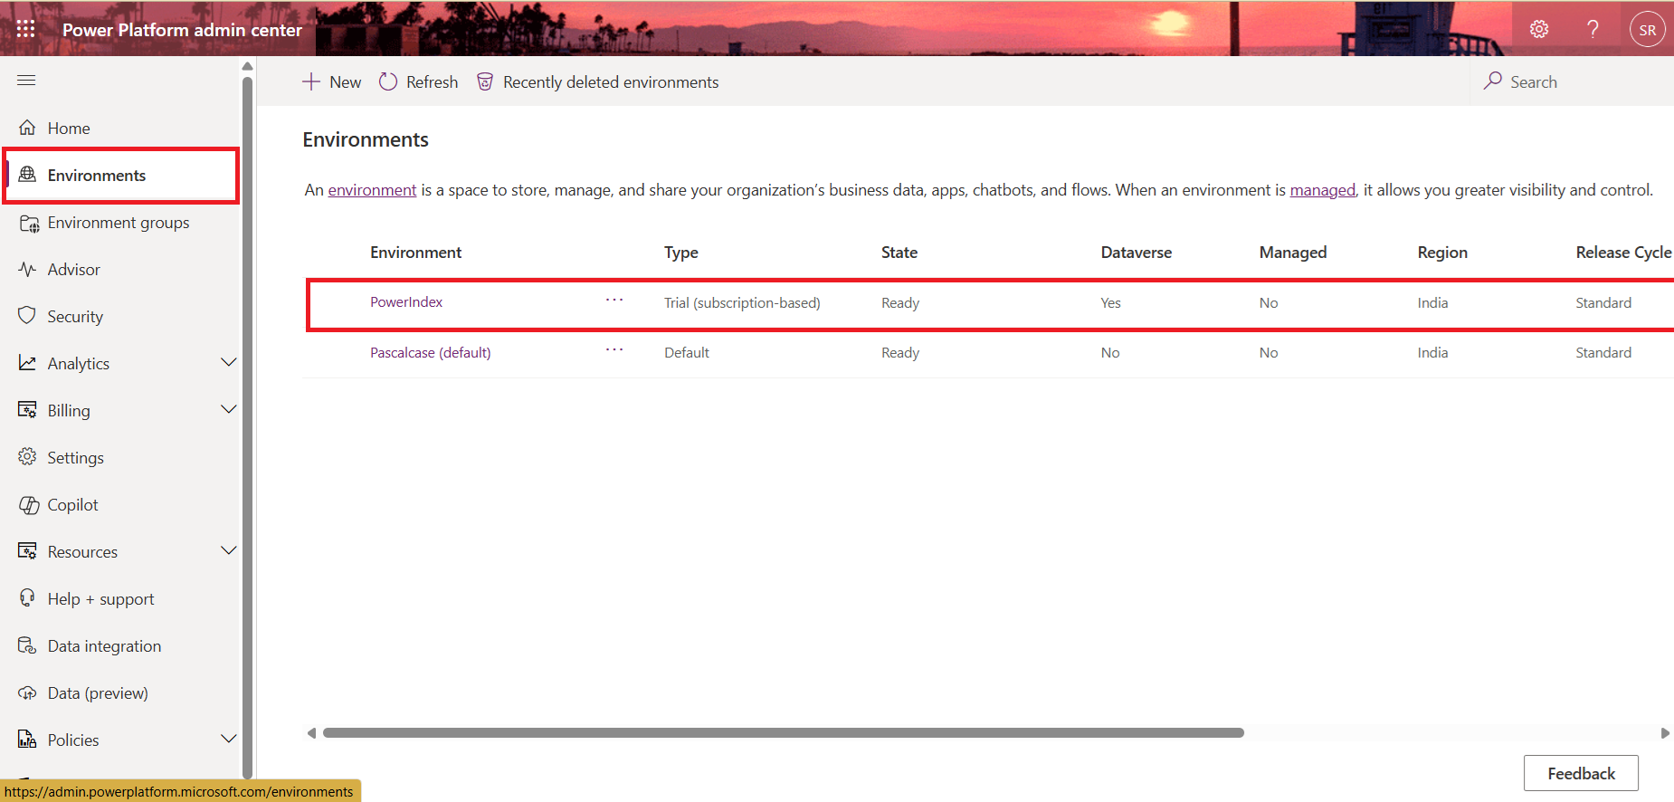
Task: Click the horizontal scrollbar thumb
Action: point(783,733)
